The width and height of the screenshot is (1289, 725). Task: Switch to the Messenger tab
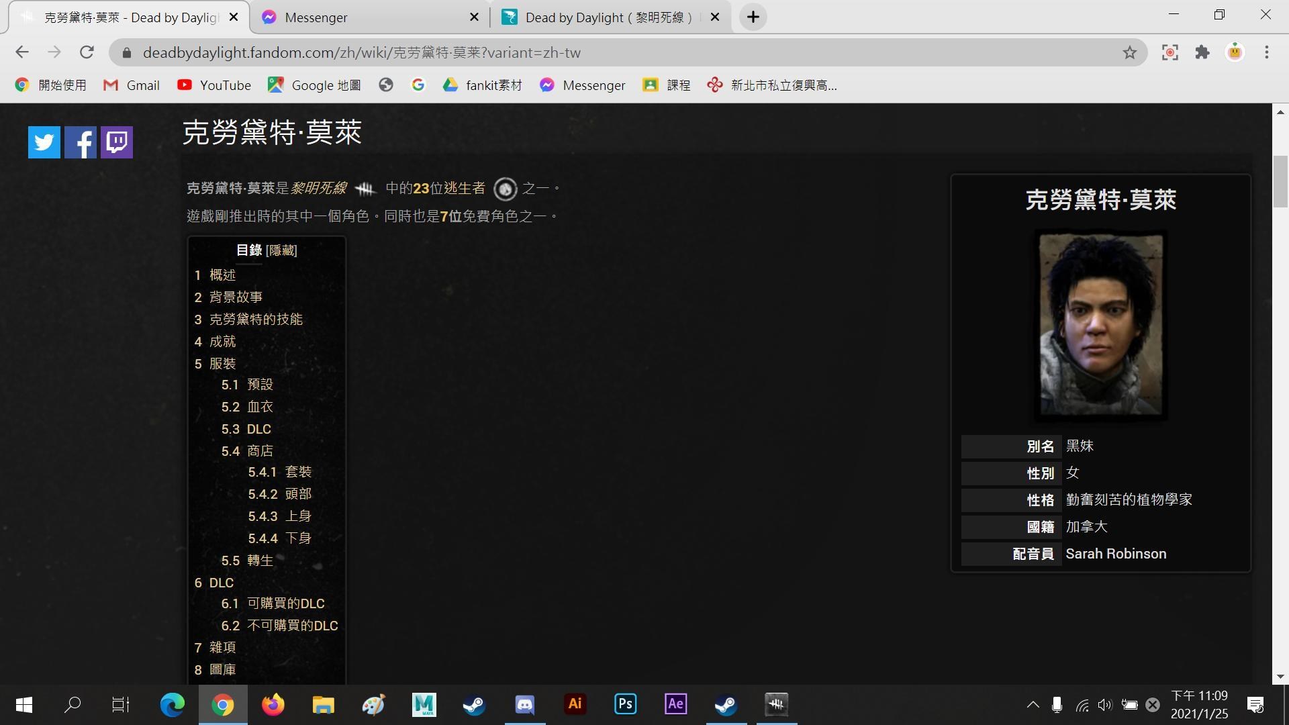(x=370, y=17)
